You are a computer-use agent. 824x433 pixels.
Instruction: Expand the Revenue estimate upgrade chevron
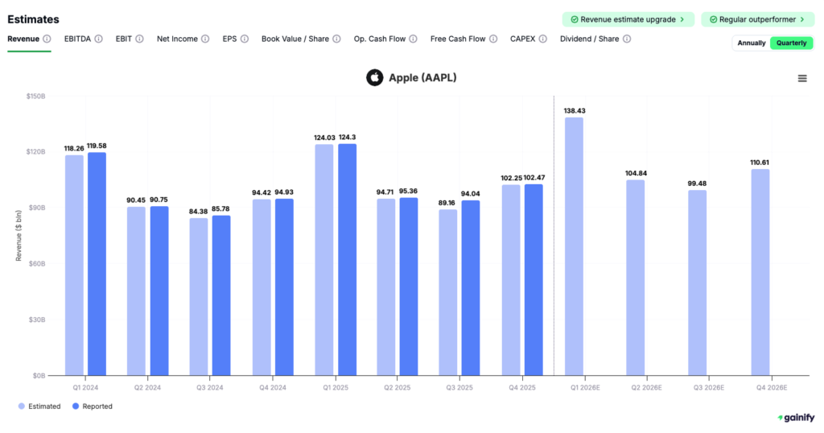pyautogui.click(x=682, y=19)
